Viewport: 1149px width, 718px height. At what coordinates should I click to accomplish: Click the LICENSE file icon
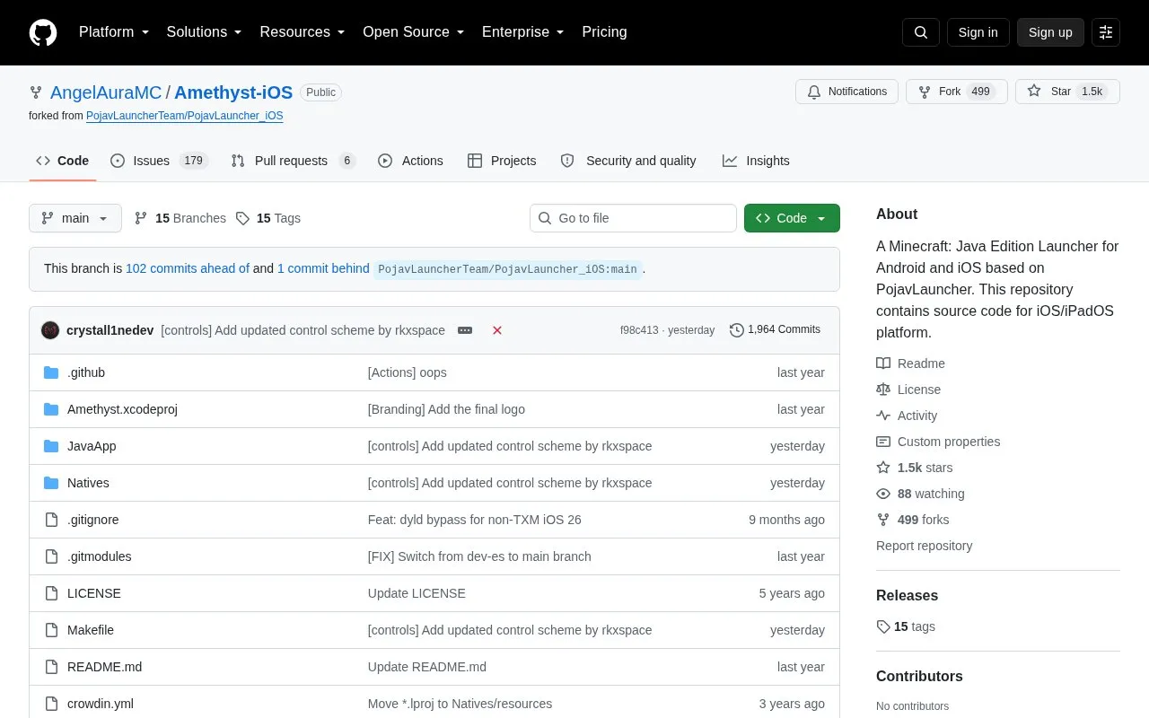(51, 593)
